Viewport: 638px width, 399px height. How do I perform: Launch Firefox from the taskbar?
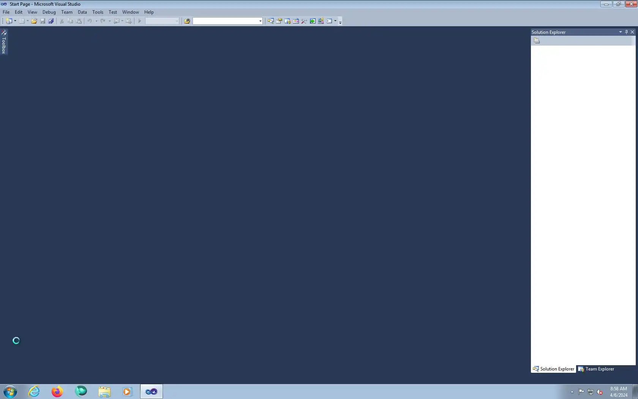point(57,391)
